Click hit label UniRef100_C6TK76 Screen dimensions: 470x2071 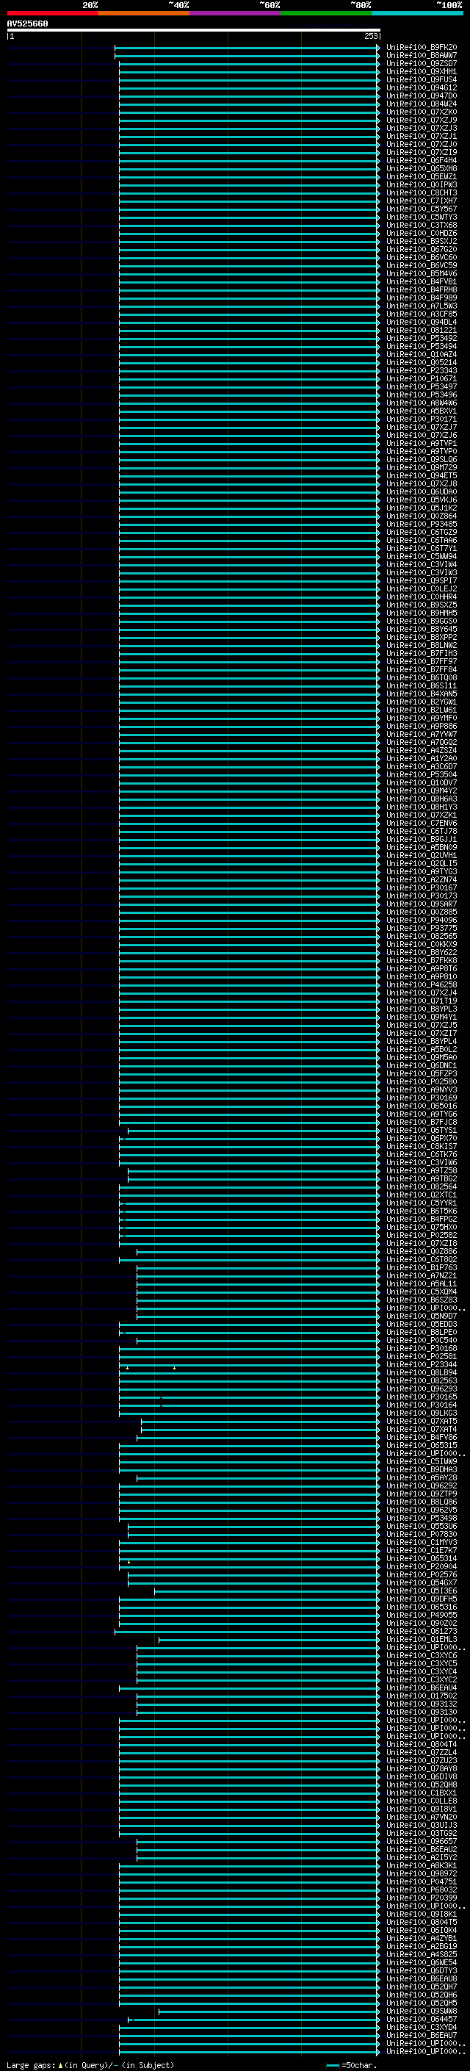point(422,1154)
